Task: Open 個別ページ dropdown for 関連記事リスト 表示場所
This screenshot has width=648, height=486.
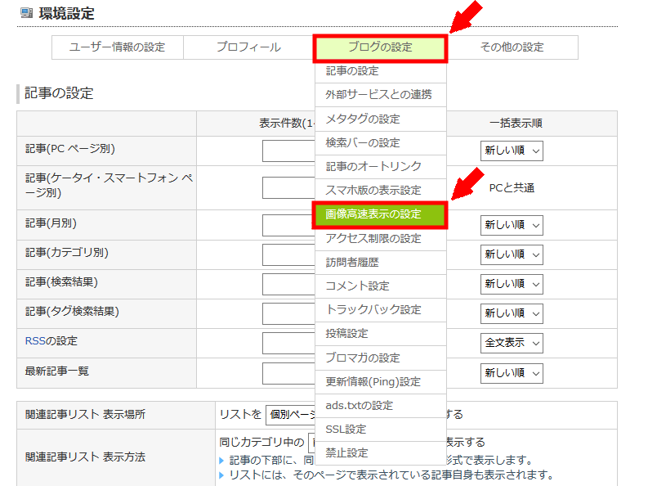Action: pos(291,415)
